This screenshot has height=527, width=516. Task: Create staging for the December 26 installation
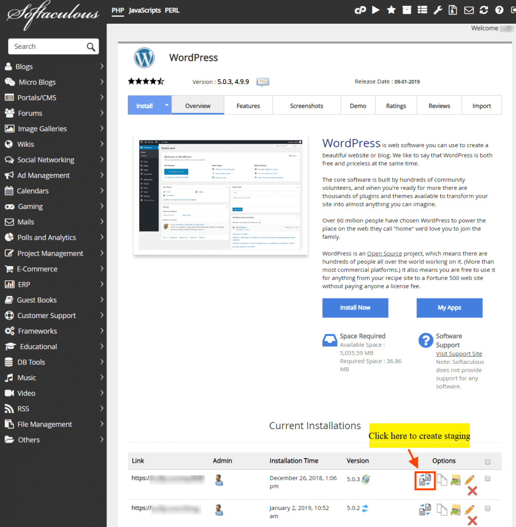[x=425, y=480]
